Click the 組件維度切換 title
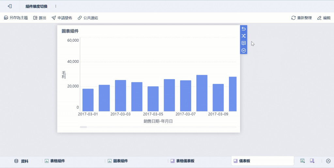The height and width of the screenshot is (168, 334). (x=37, y=7)
